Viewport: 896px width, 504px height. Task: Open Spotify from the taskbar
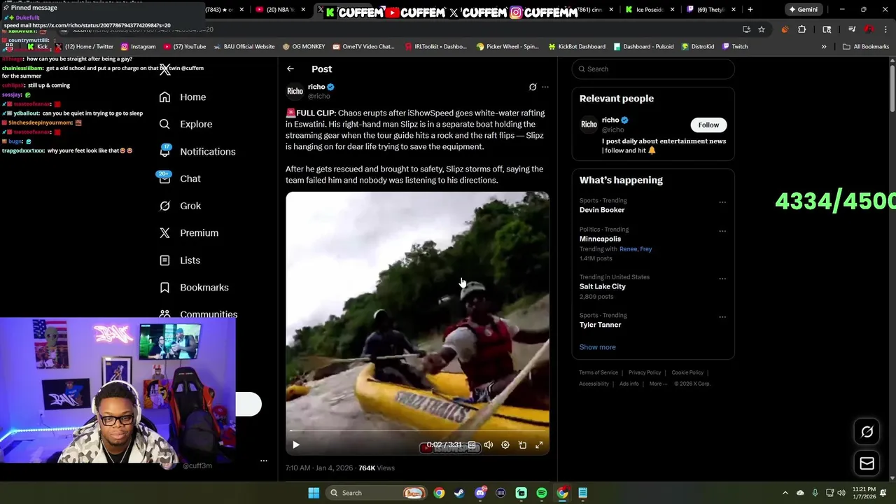pos(542,493)
